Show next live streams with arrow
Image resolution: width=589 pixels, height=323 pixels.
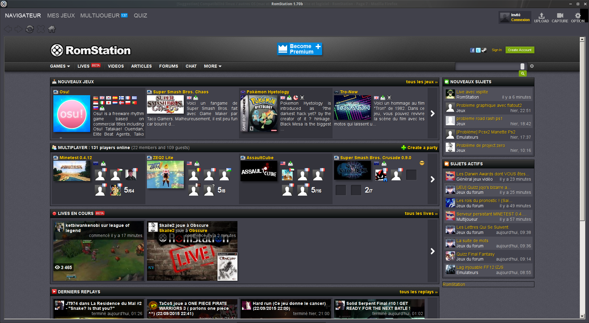click(433, 251)
